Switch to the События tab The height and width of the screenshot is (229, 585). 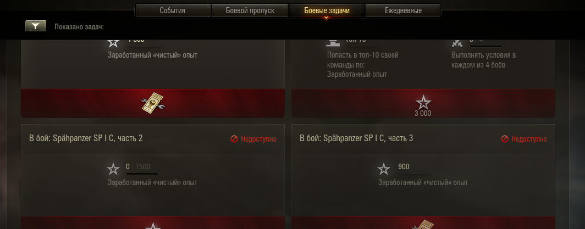[x=173, y=10]
